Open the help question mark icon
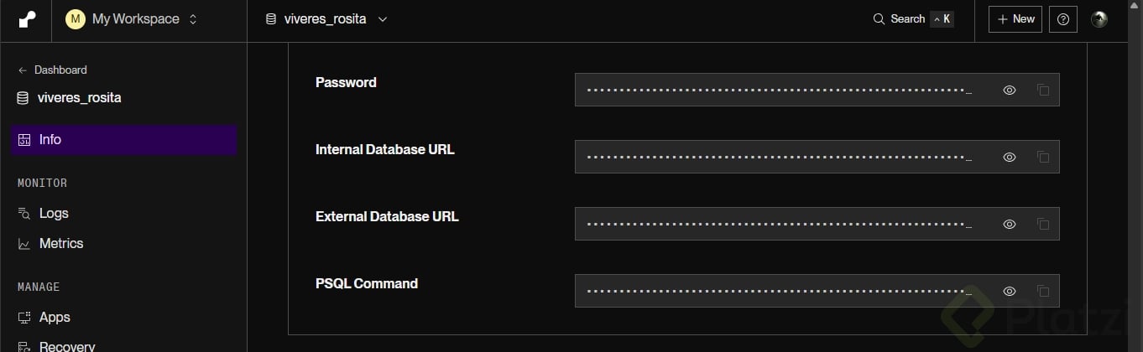The height and width of the screenshot is (352, 1143). coord(1063,19)
